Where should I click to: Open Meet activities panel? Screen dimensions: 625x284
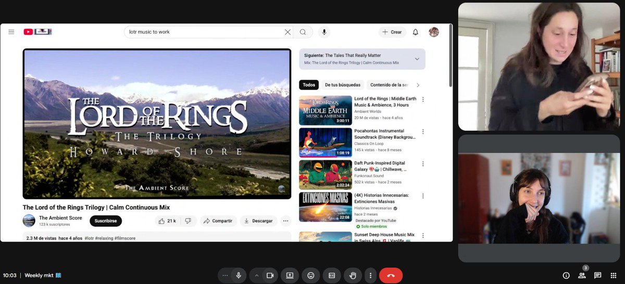pyautogui.click(x=613, y=275)
